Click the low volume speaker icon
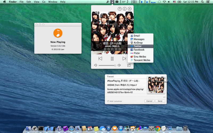213x133 pixels. click(x=96, y=65)
